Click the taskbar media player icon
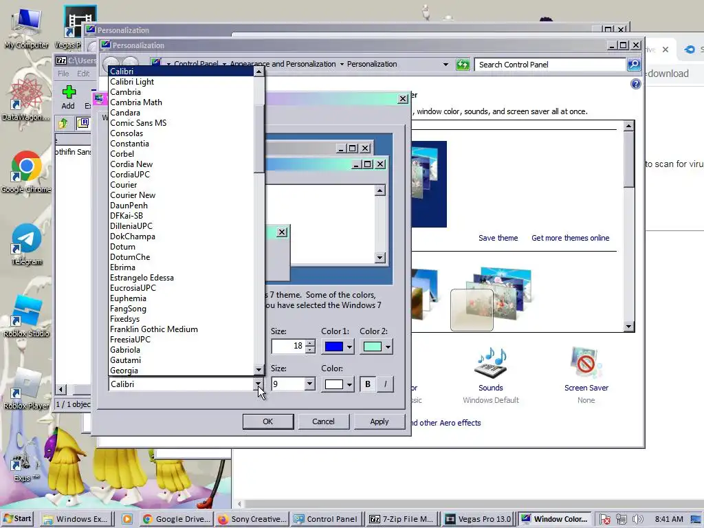This screenshot has height=528, width=704. tap(127, 519)
